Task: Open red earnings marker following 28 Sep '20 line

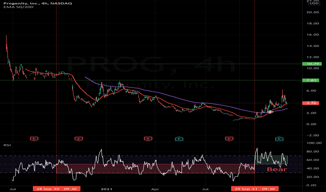Action: (x=79, y=139)
